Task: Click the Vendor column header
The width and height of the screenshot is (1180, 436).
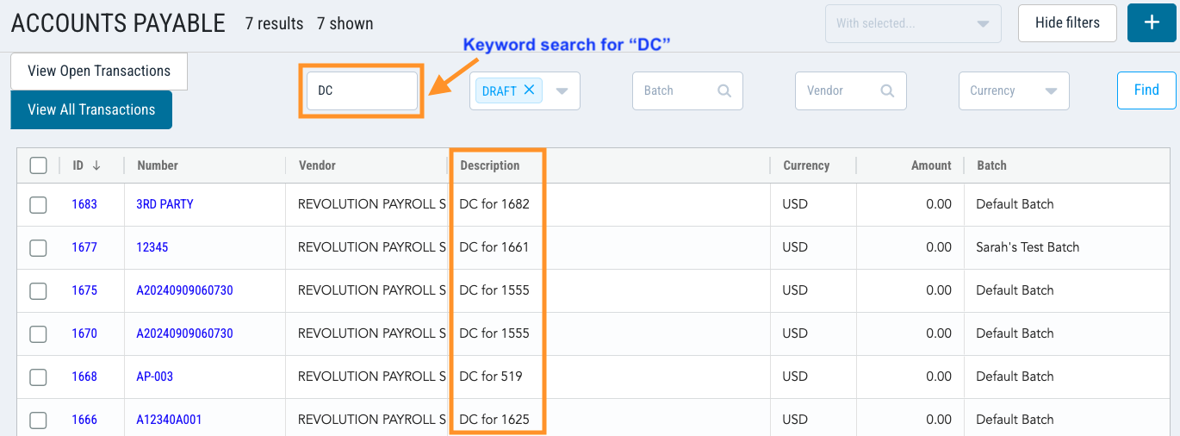Action: [317, 165]
